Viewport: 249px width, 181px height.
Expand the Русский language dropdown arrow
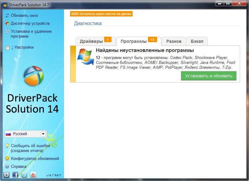tap(43, 134)
